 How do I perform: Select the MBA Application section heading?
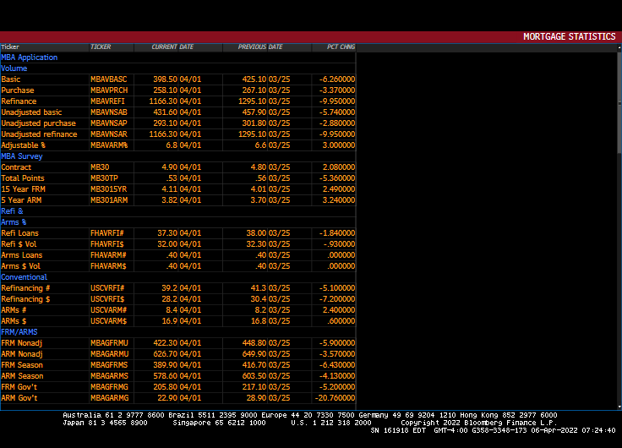(30, 57)
